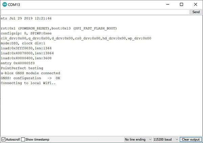Close the COM13 serial monitor
Screen dimensions: 203x143
click(196, 4)
